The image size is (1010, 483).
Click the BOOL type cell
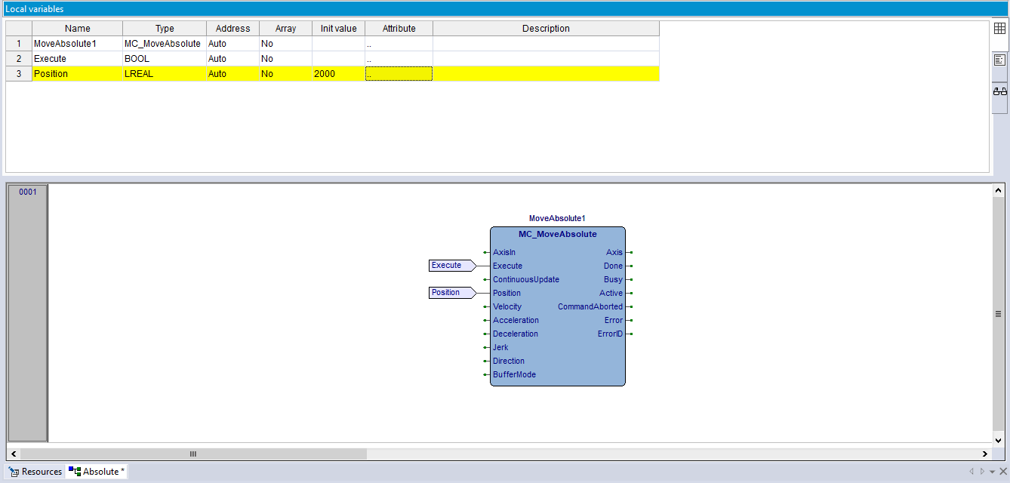click(165, 59)
